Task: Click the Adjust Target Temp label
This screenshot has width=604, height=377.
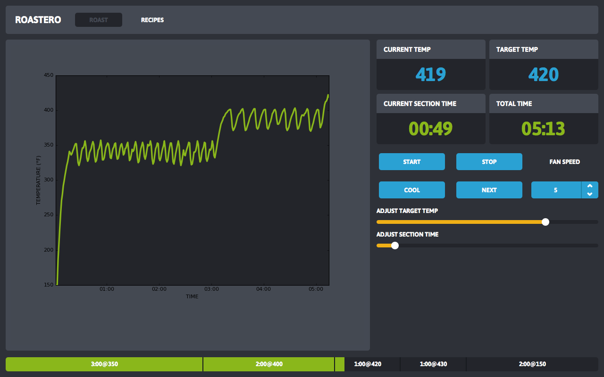Action: pos(407,211)
